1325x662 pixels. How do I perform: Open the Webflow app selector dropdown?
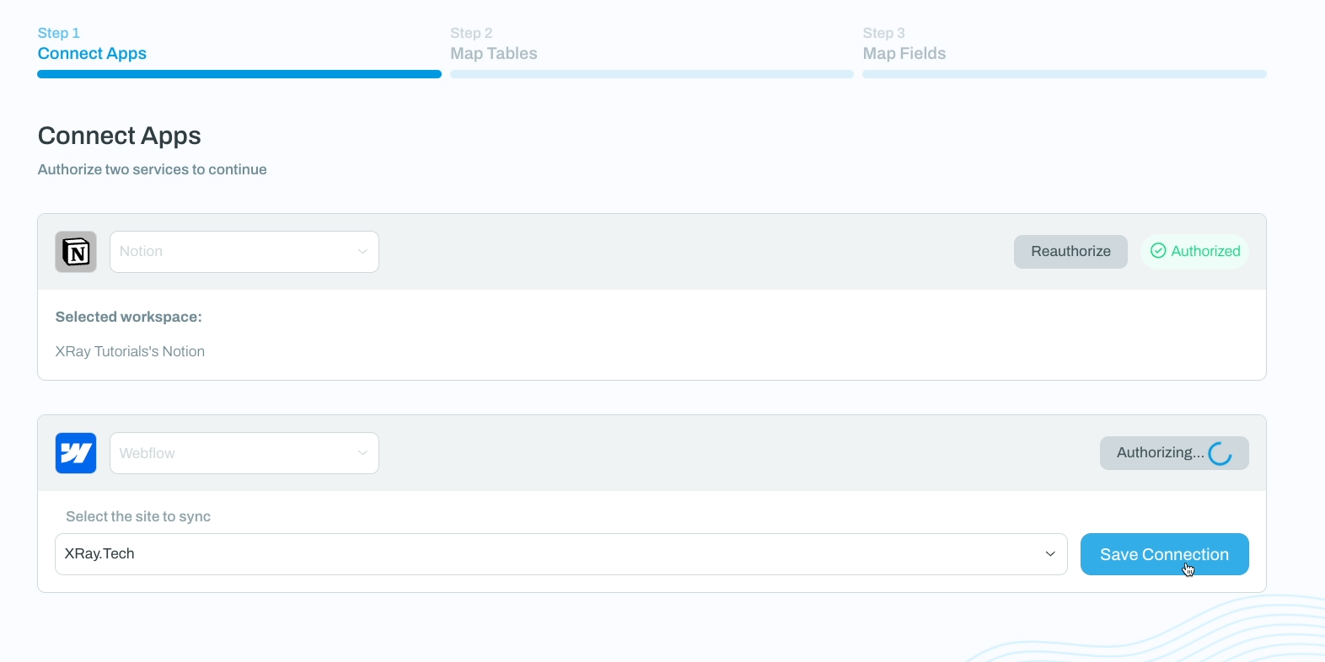click(244, 453)
